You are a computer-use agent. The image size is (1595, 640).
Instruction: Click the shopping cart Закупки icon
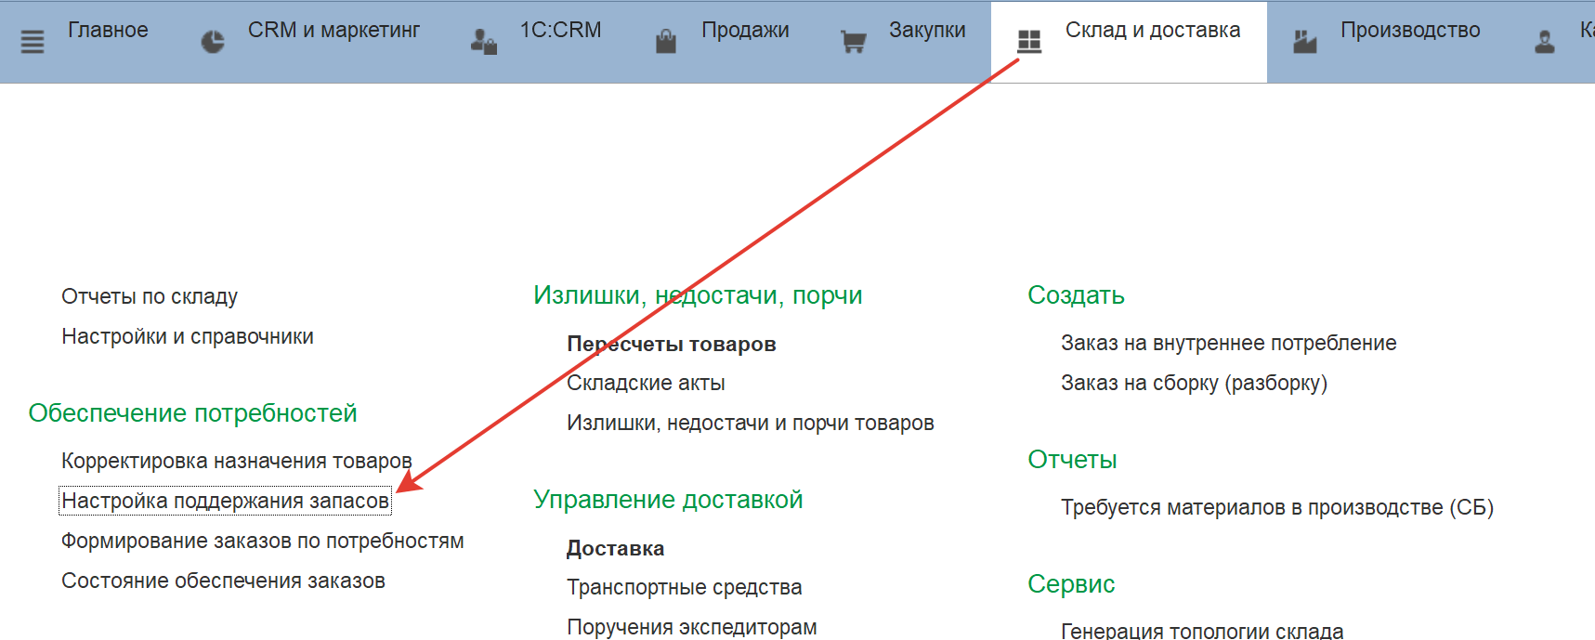click(853, 42)
